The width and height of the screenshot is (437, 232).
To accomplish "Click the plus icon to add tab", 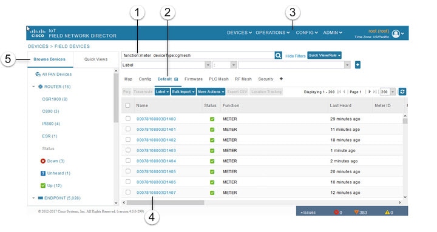I will (281, 79).
